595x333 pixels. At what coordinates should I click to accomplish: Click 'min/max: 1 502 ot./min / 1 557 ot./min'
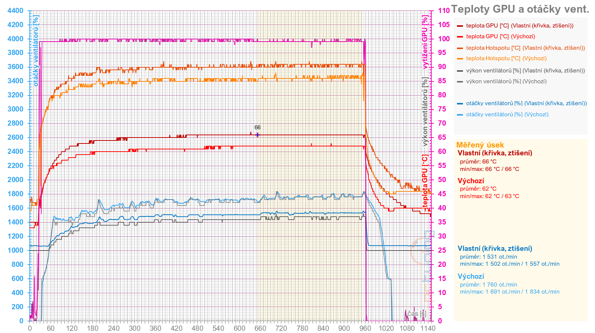[x=509, y=264]
